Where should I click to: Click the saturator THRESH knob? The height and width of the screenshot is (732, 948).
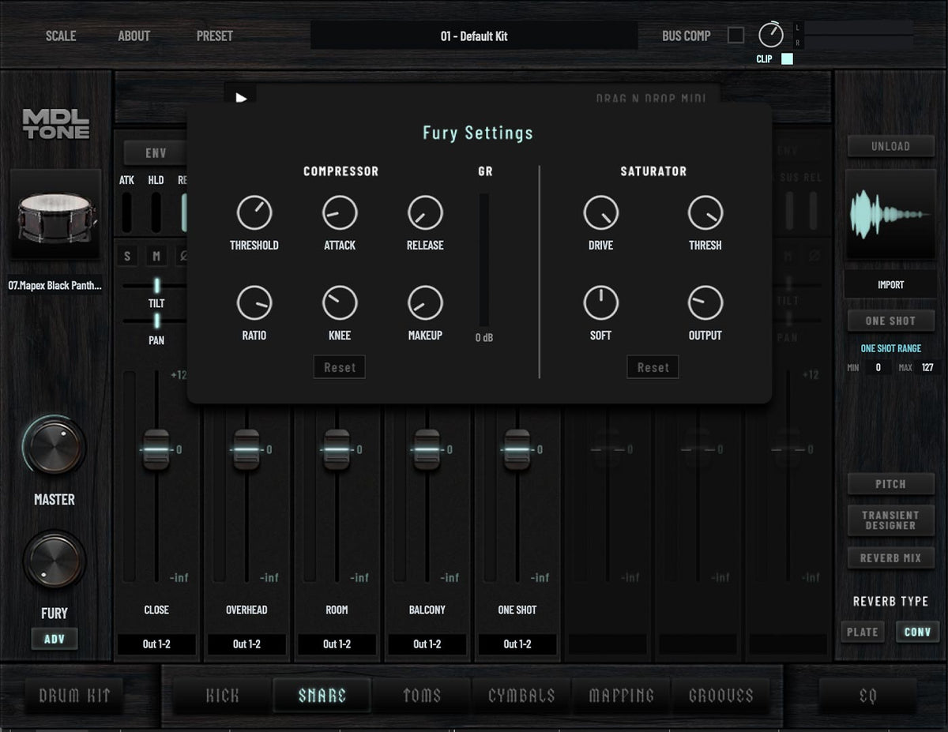coord(705,213)
